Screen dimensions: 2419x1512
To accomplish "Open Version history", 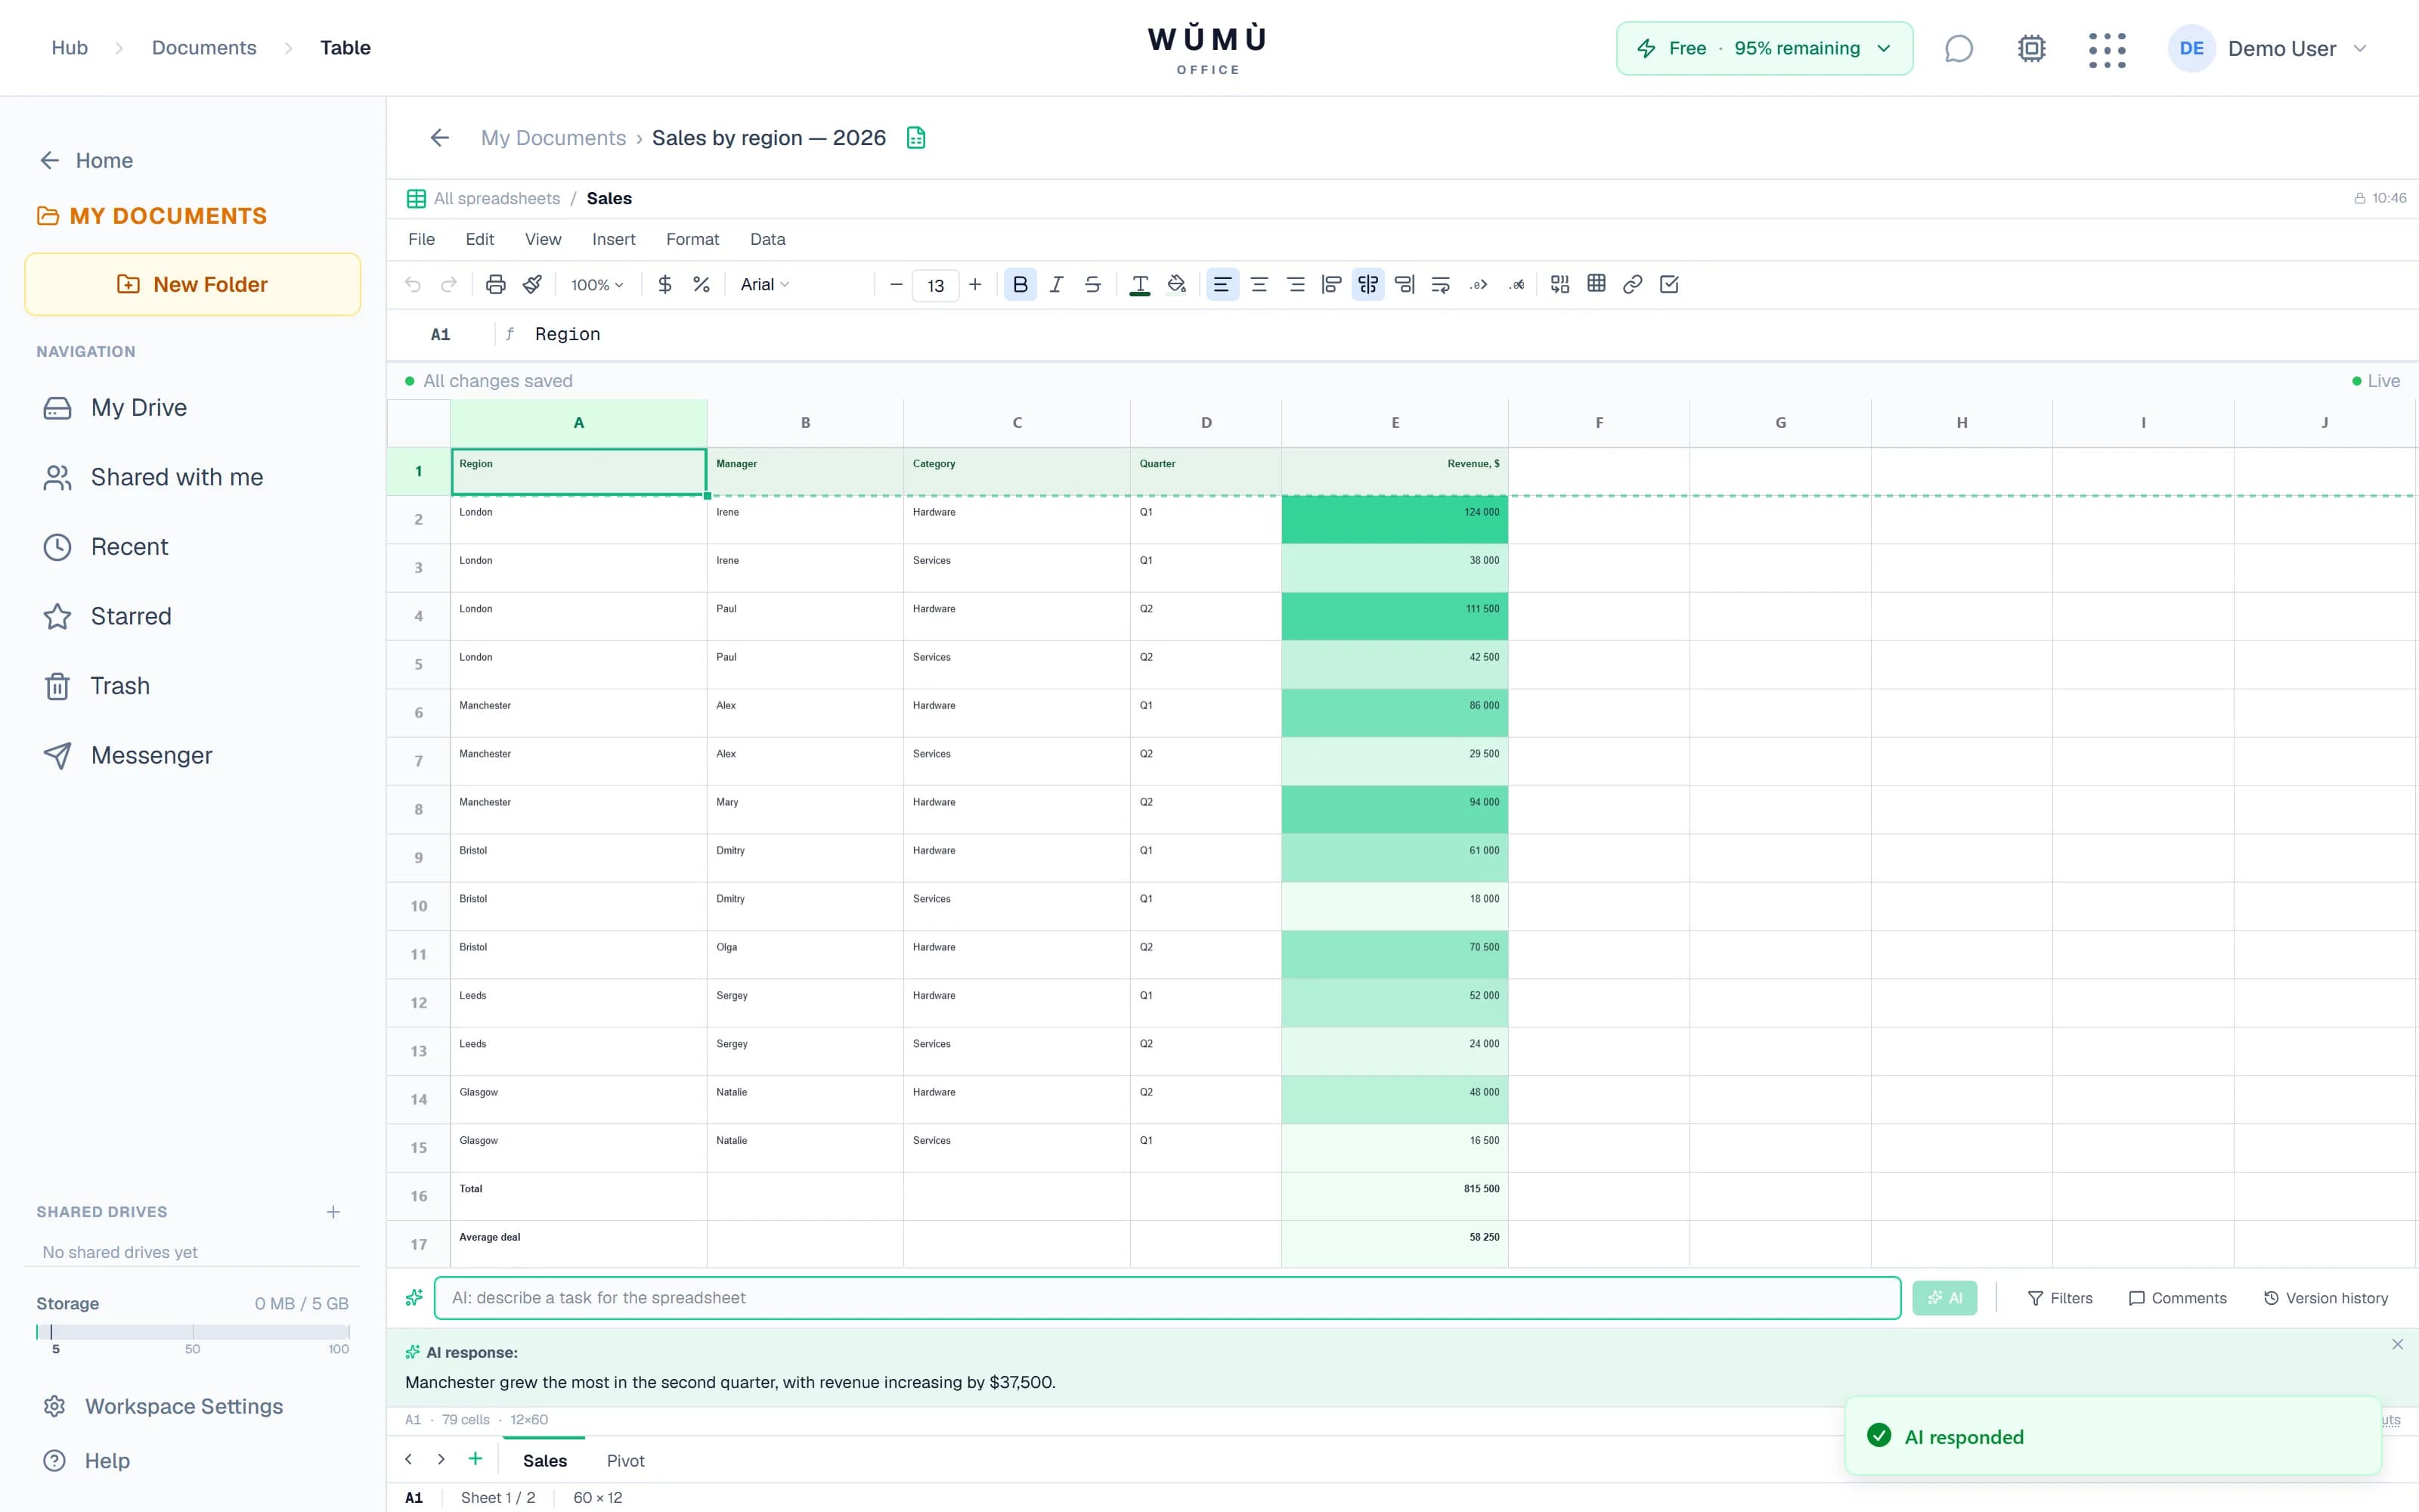I will [2325, 1298].
